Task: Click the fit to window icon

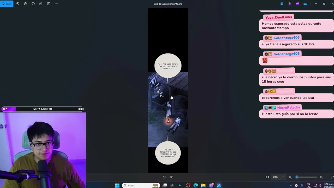Action: click(267, 177)
